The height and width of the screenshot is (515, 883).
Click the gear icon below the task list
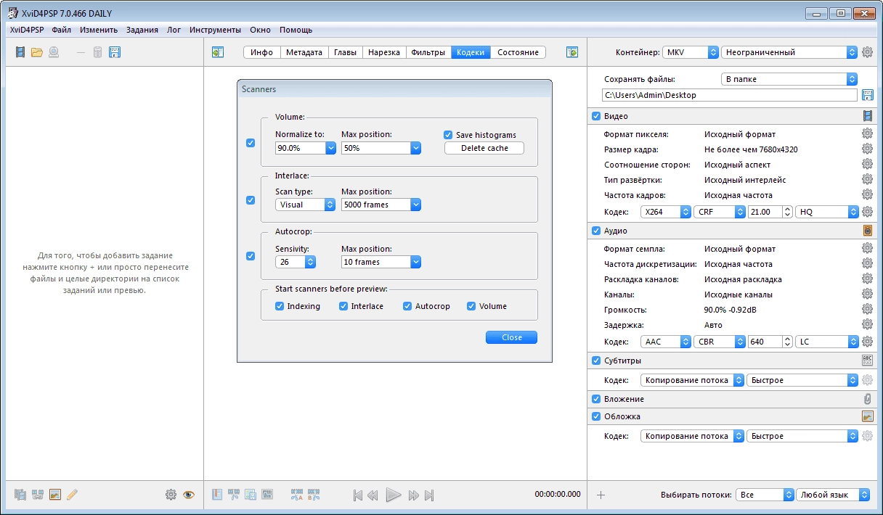click(x=171, y=495)
